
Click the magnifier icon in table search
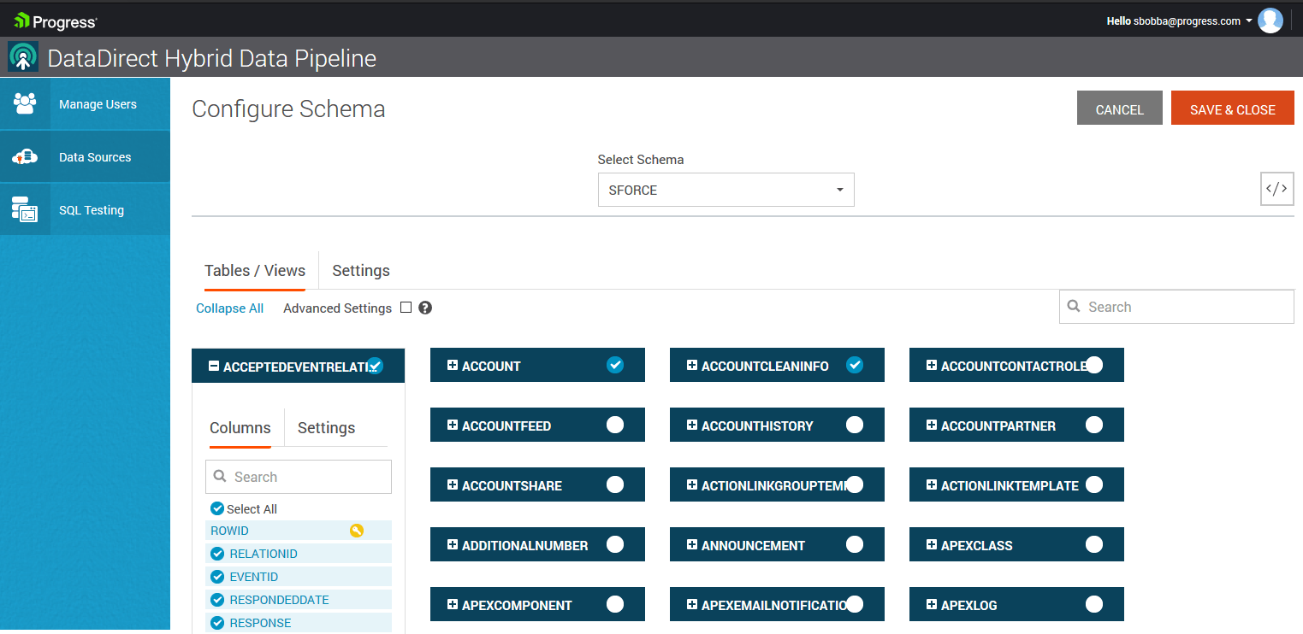pos(1074,306)
